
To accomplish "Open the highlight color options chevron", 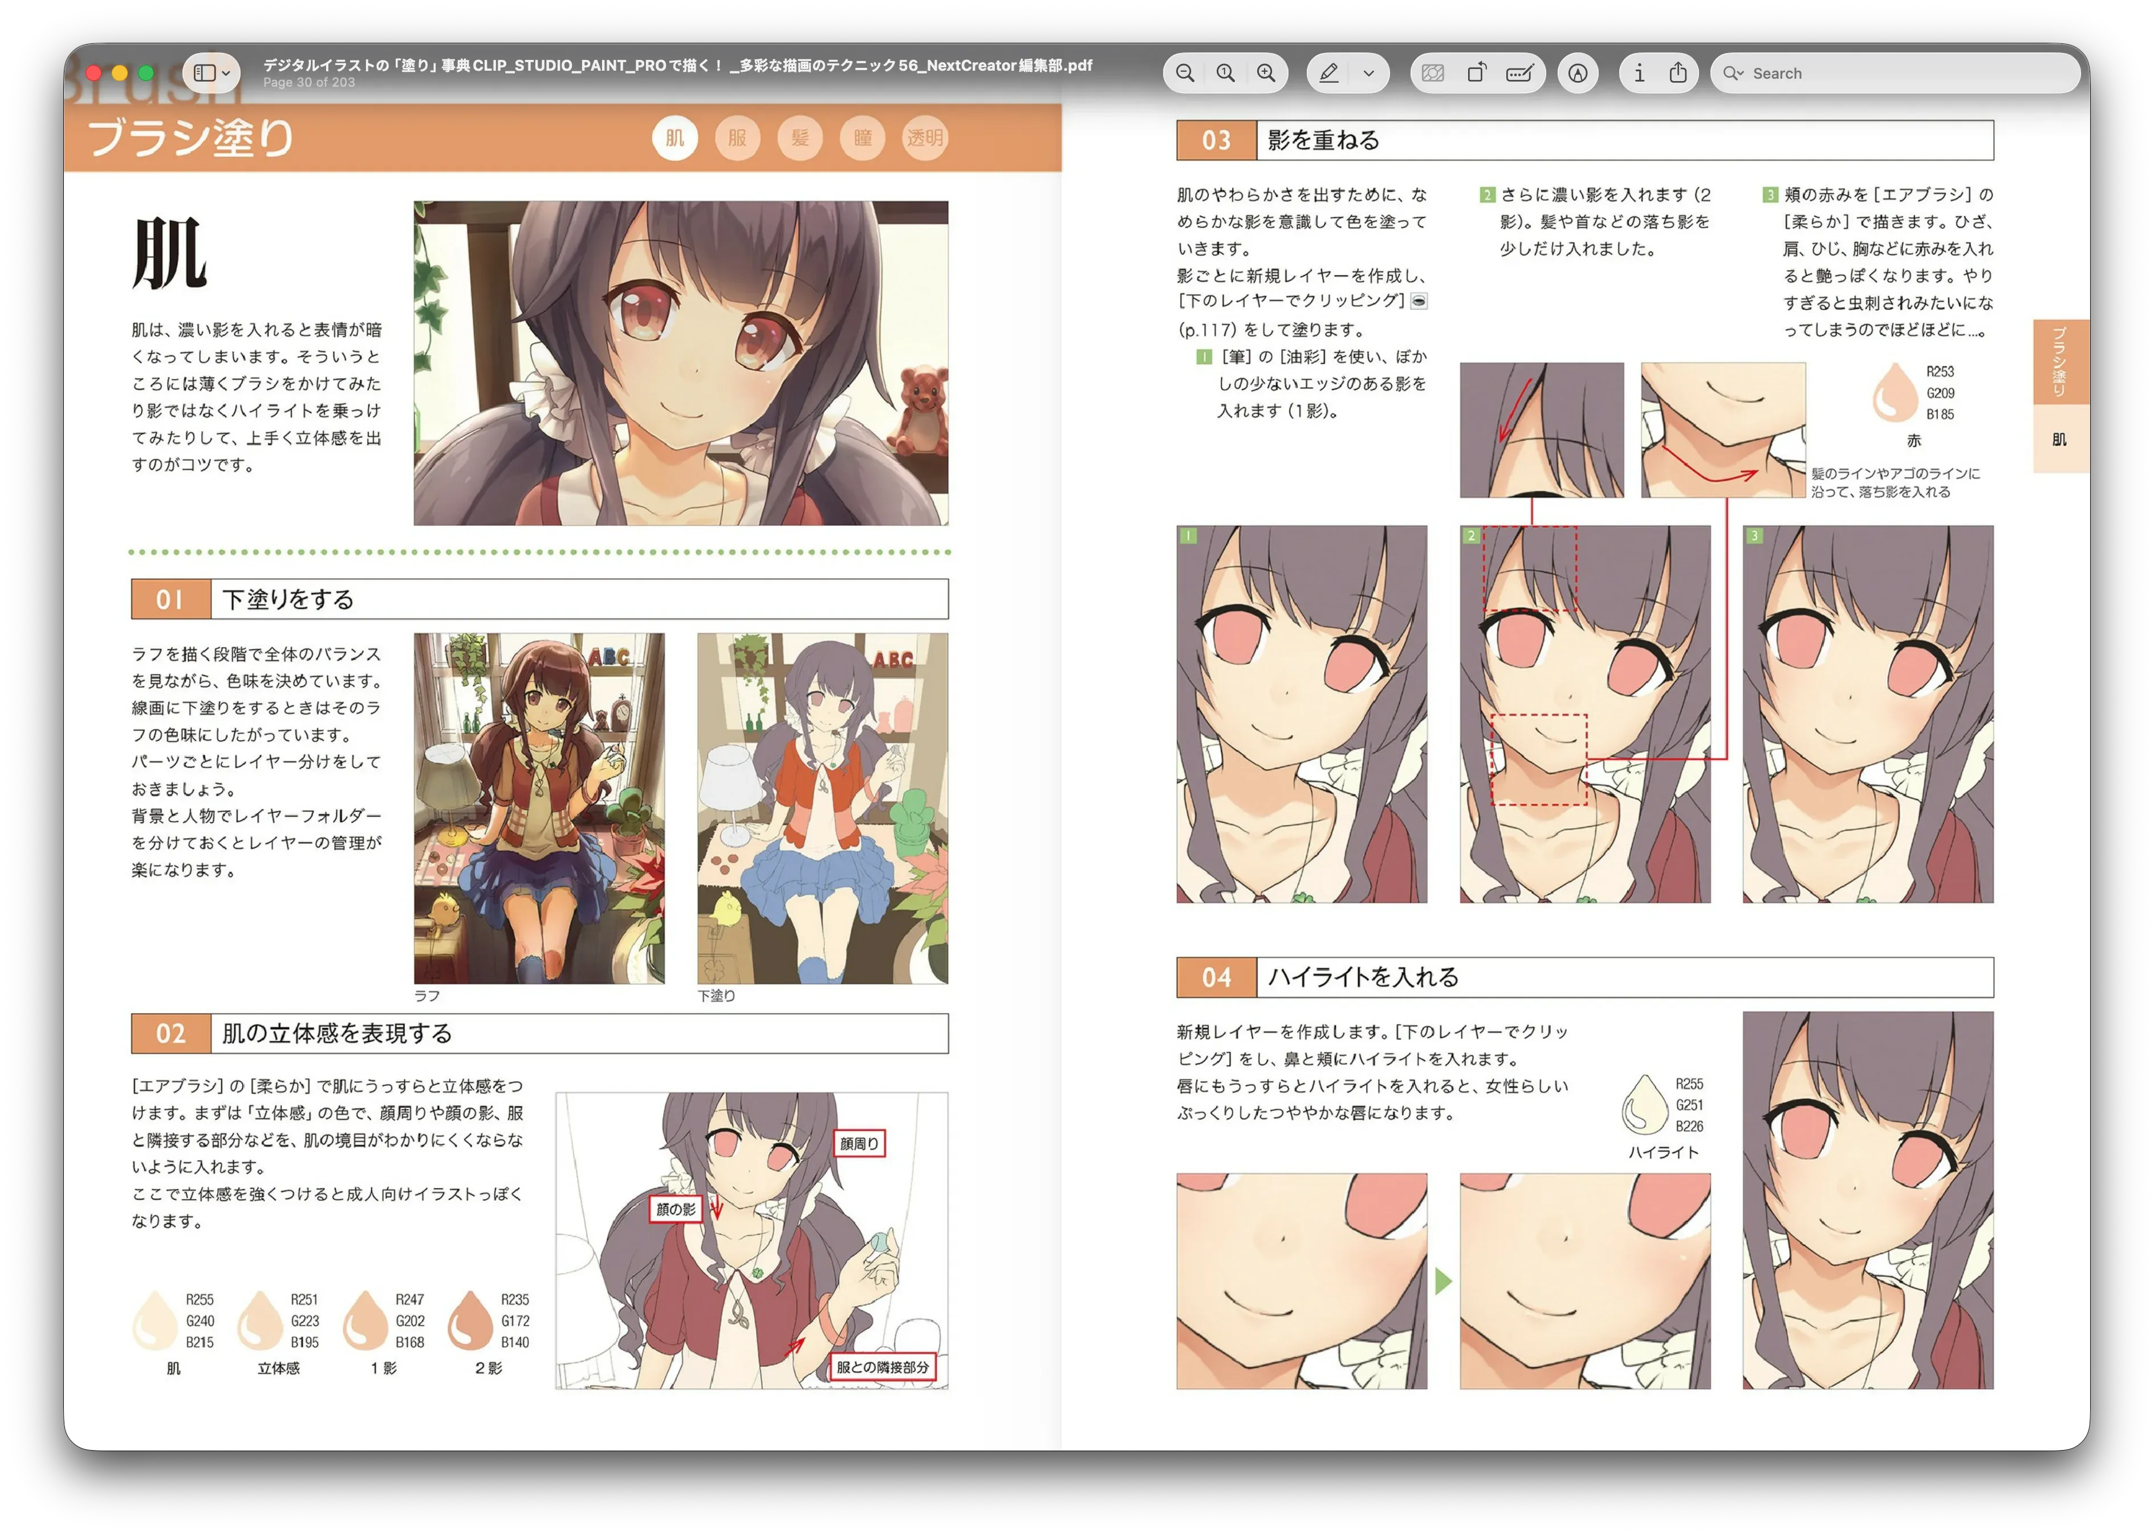I will click(x=1368, y=73).
